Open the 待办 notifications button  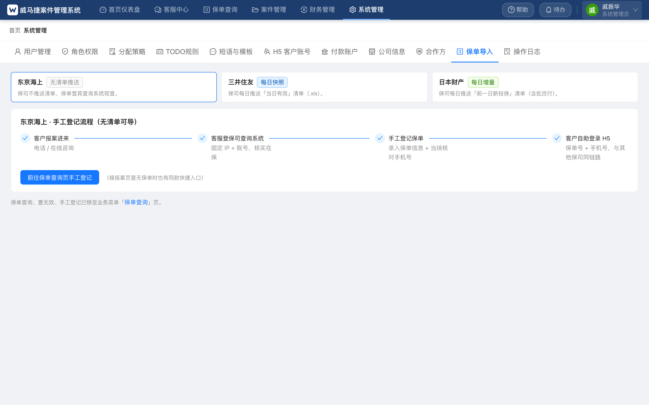[x=555, y=10]
